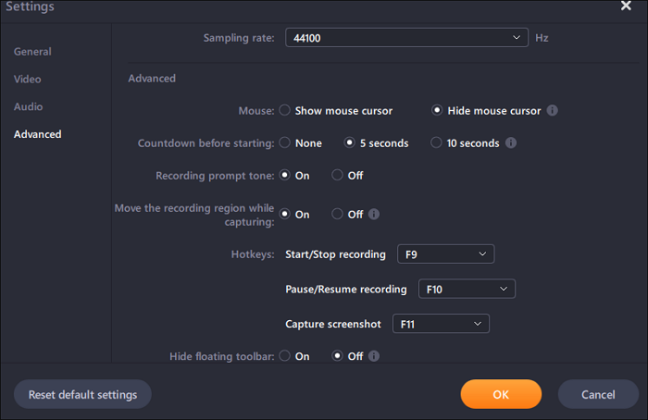
Task: Select Show mouse cursor option
Action: tap(285, 111)
